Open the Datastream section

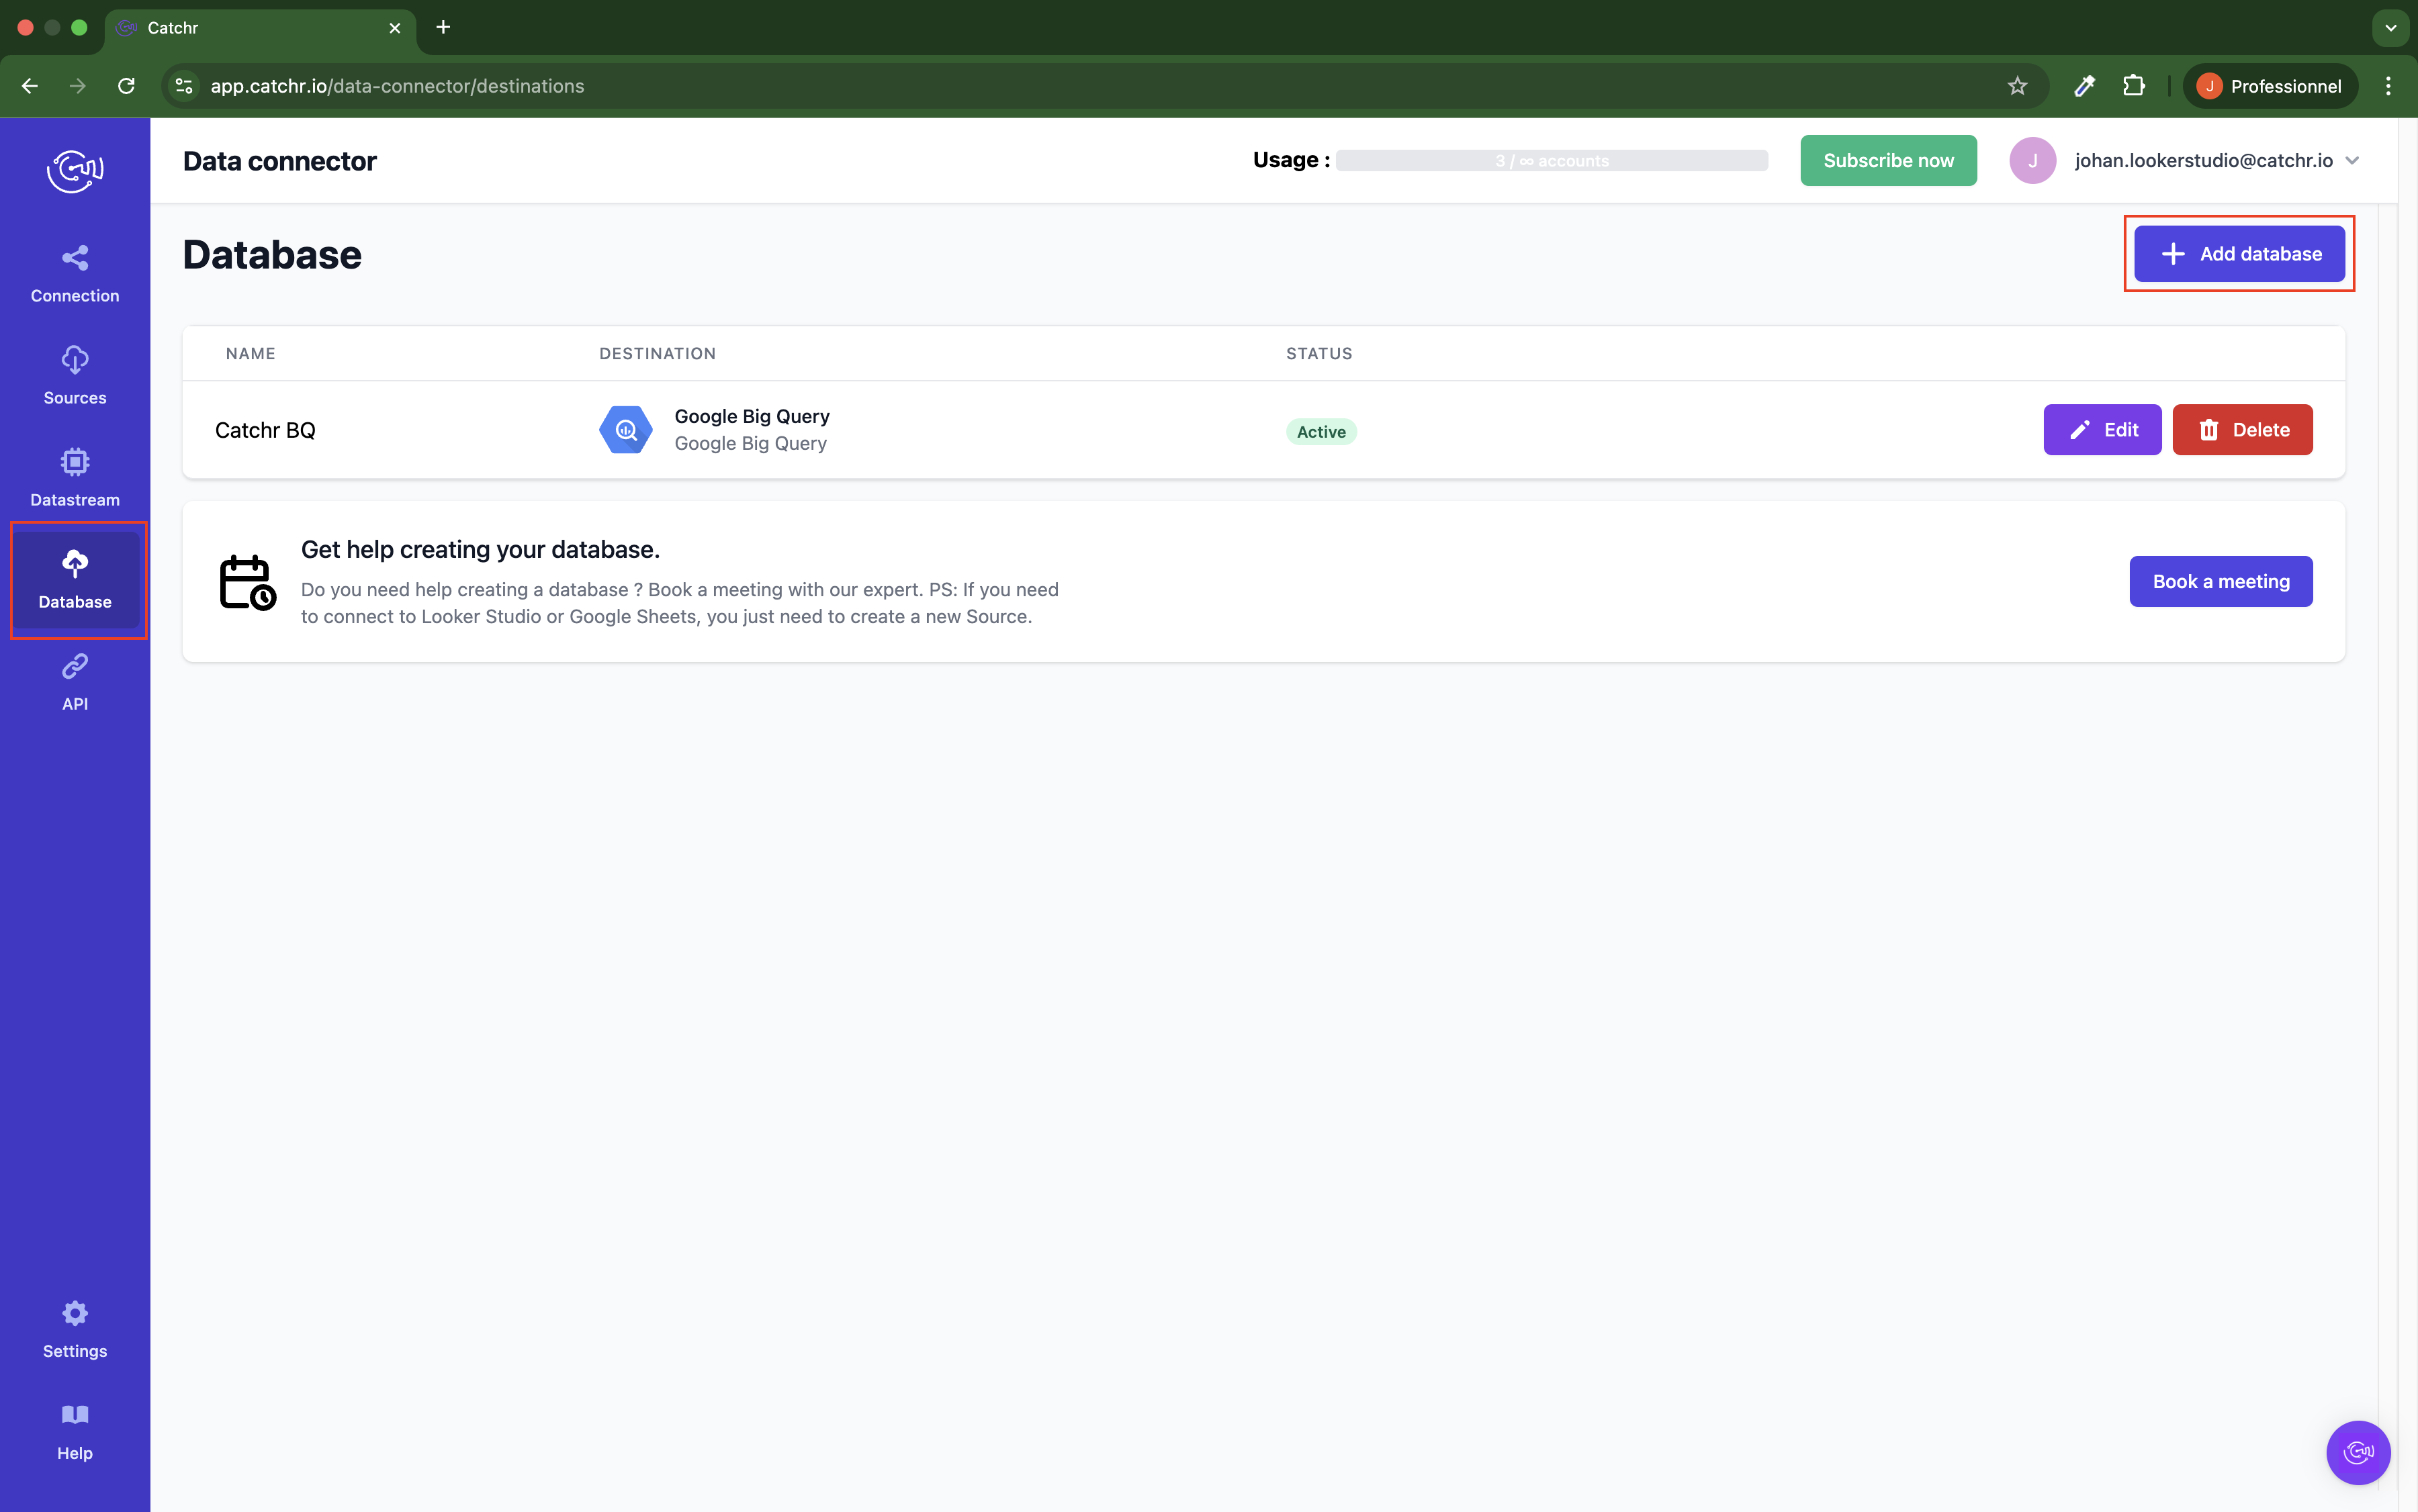pos(75,478)
